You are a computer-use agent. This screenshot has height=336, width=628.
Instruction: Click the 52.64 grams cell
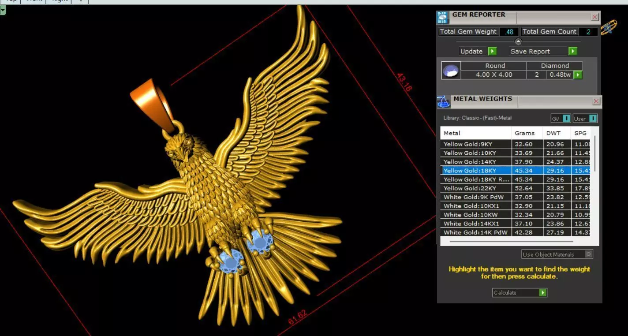[527, 188]
